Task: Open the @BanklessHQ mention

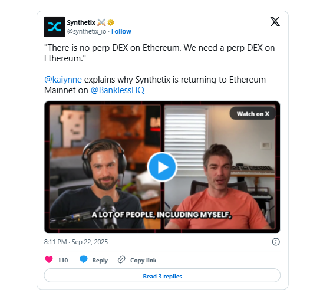Action: tap(117, 90)
